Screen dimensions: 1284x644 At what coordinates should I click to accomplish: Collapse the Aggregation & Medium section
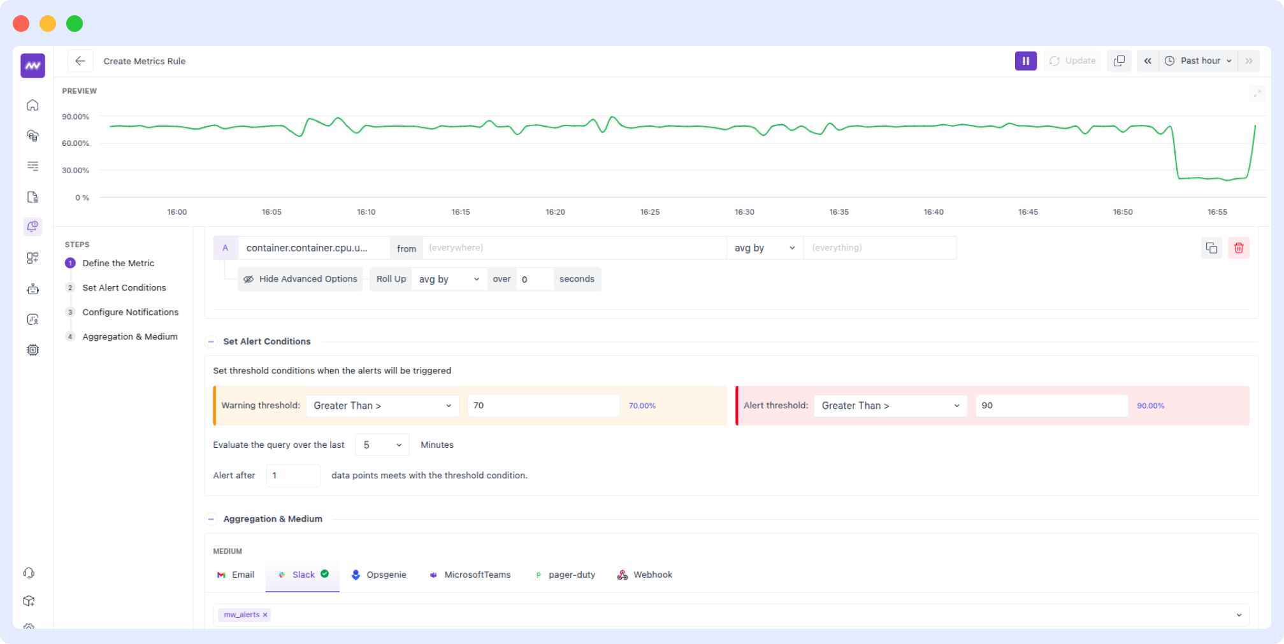[x=211, y=519]
